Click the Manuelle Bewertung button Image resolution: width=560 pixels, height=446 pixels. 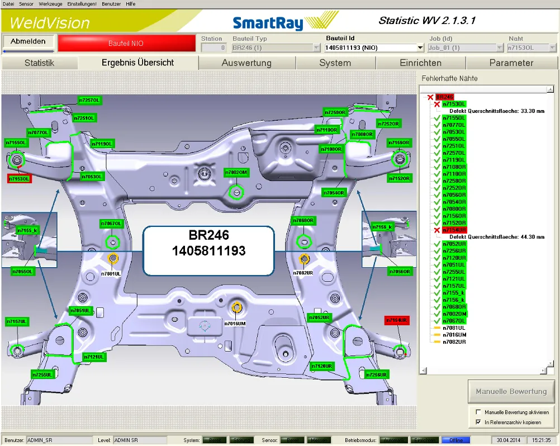pos(511,391)
